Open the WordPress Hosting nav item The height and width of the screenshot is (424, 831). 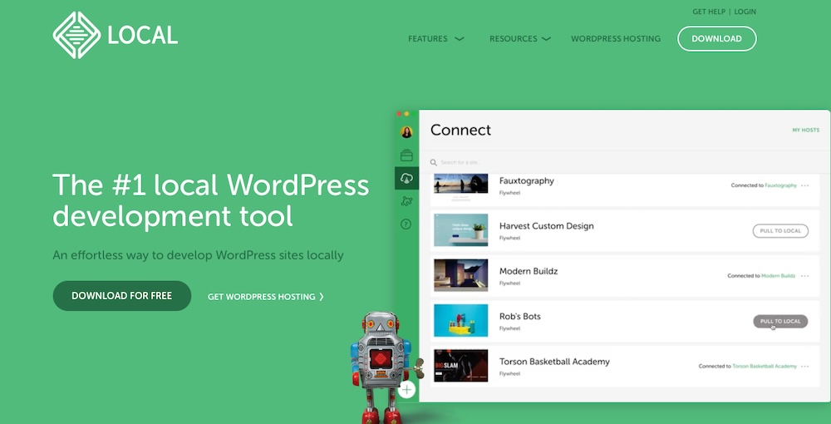point(616,39)
